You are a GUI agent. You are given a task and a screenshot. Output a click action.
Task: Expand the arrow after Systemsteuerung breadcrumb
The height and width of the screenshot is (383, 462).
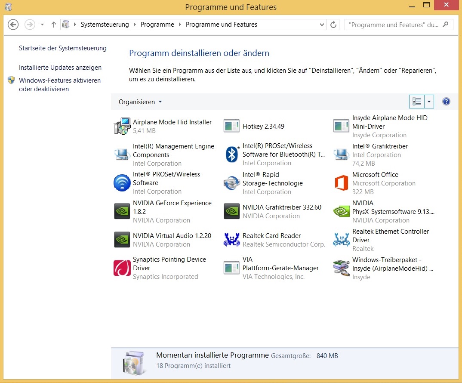click(135, 25)
